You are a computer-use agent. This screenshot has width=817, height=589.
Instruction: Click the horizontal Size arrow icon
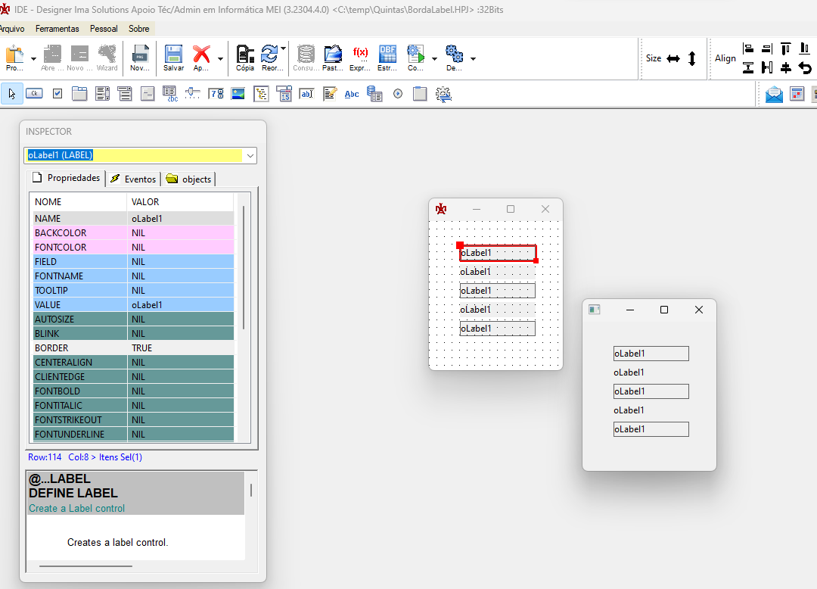coord(673,58)
